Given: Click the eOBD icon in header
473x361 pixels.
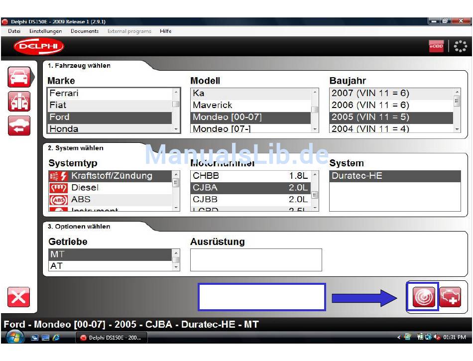Looking at the screenshot, I should [x=436, y=46].
